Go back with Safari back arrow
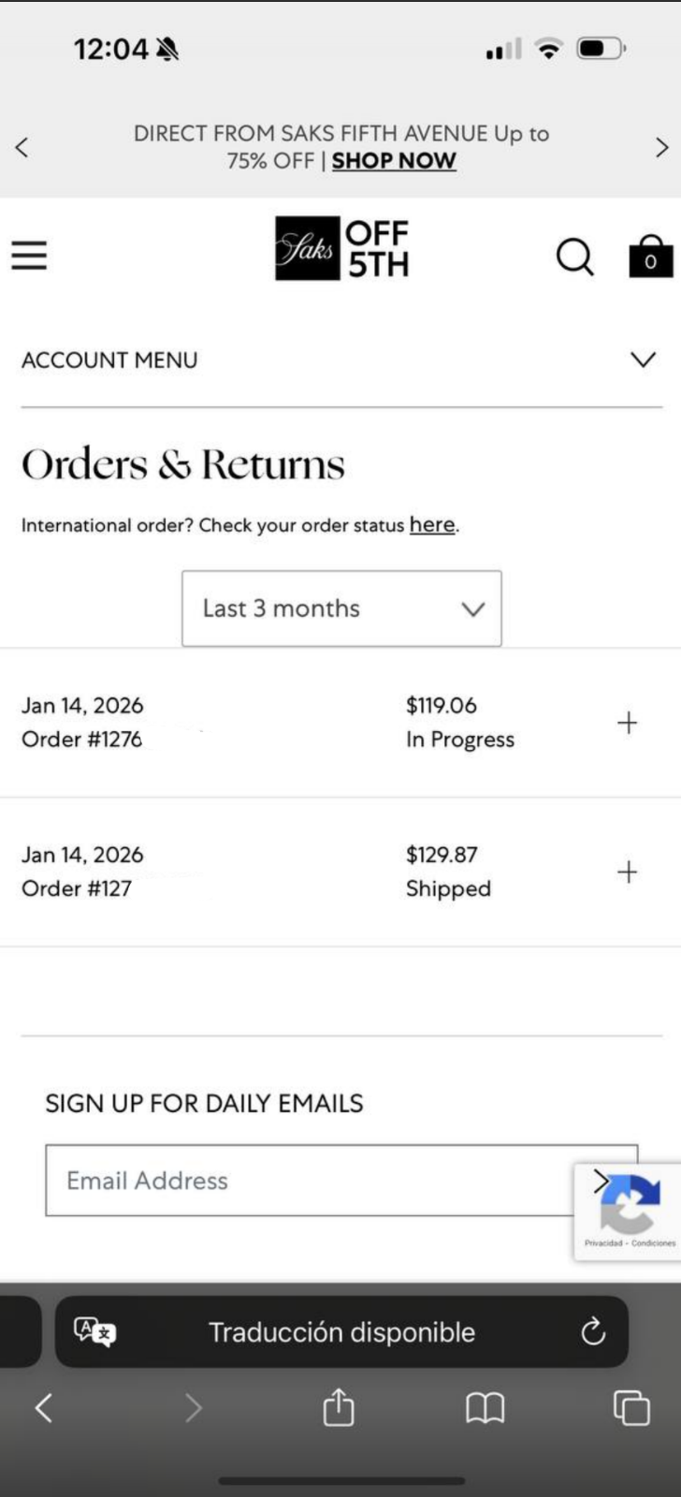The height and width of the screenshot is (1497, 681). [x=43, y=1407]
